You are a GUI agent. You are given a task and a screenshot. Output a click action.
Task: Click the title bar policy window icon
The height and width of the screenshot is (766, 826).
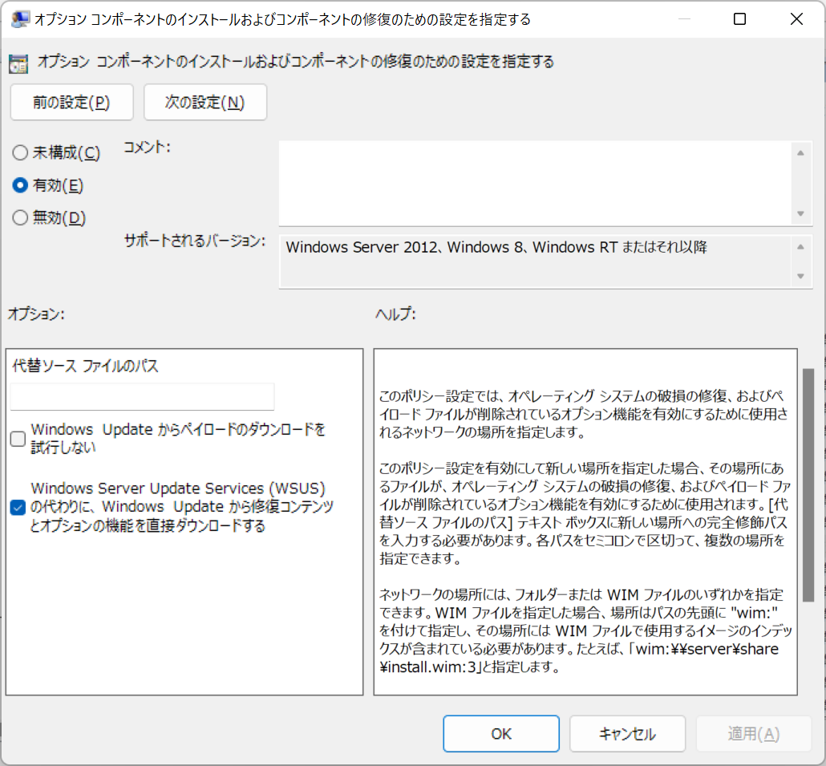click(x=20, y=19)
